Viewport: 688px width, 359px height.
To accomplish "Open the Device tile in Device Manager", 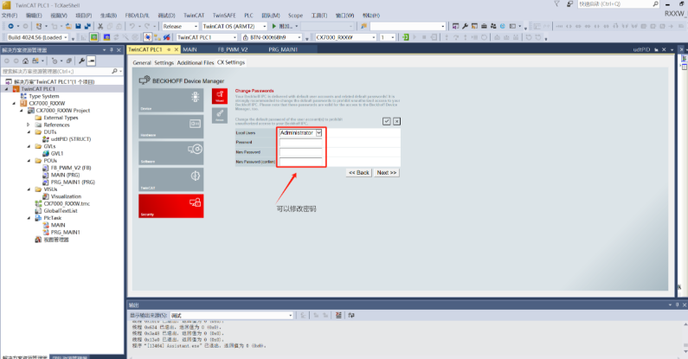I will 171,99.
